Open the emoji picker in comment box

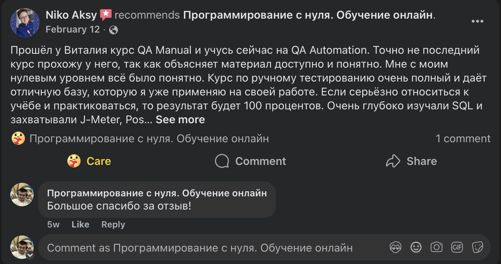[416, 248]
